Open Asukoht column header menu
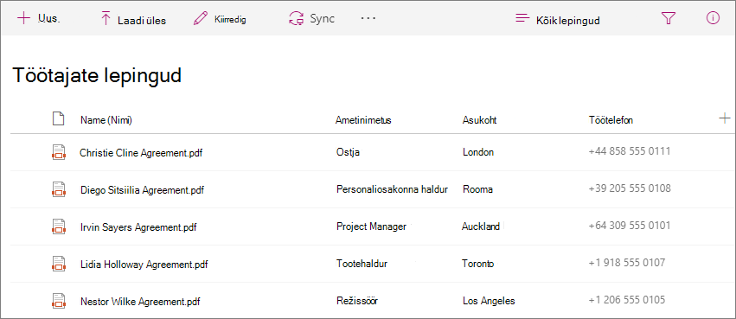The width and height of the screenshot is (736, 319). pos(479,120)
